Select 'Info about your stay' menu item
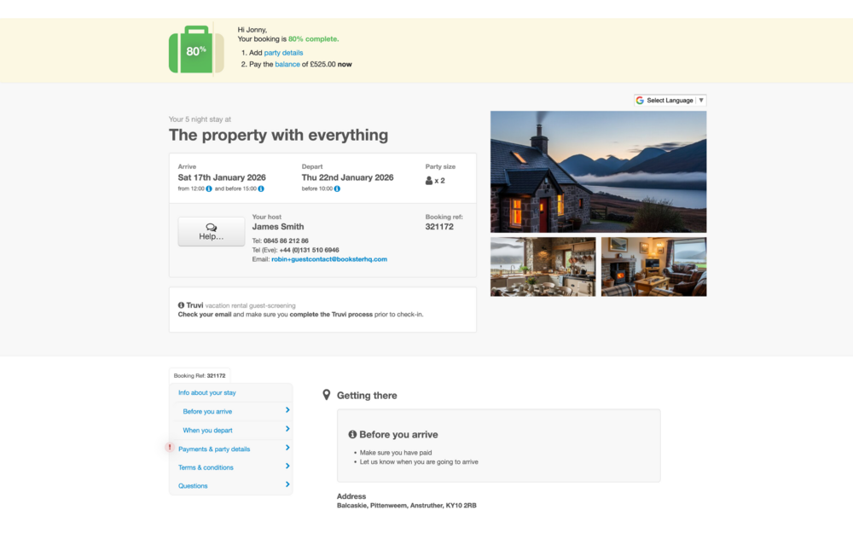Viewport: 853px width, 533px height. [207, 393]
